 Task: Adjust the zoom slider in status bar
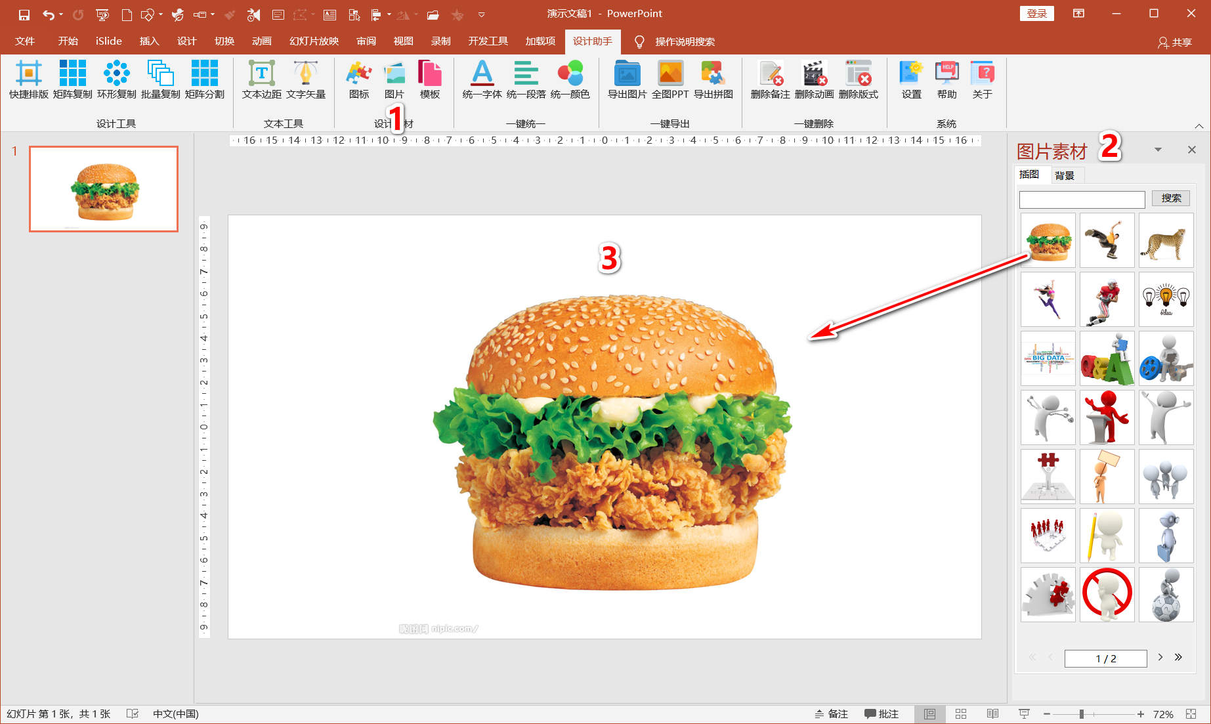click(1081, 714)
